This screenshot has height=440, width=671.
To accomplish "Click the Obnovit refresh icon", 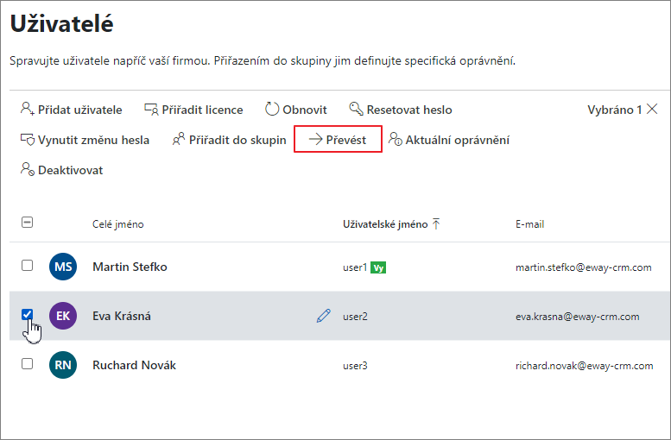I will click(272, 109).
